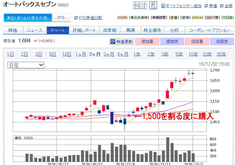Select the 20年 chart period
The image size is (235, 165).
coord(207,54)
